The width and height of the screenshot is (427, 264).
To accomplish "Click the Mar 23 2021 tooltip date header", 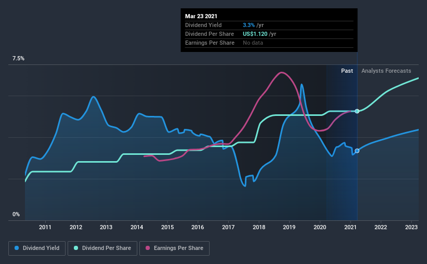I will tap(201, 16).
